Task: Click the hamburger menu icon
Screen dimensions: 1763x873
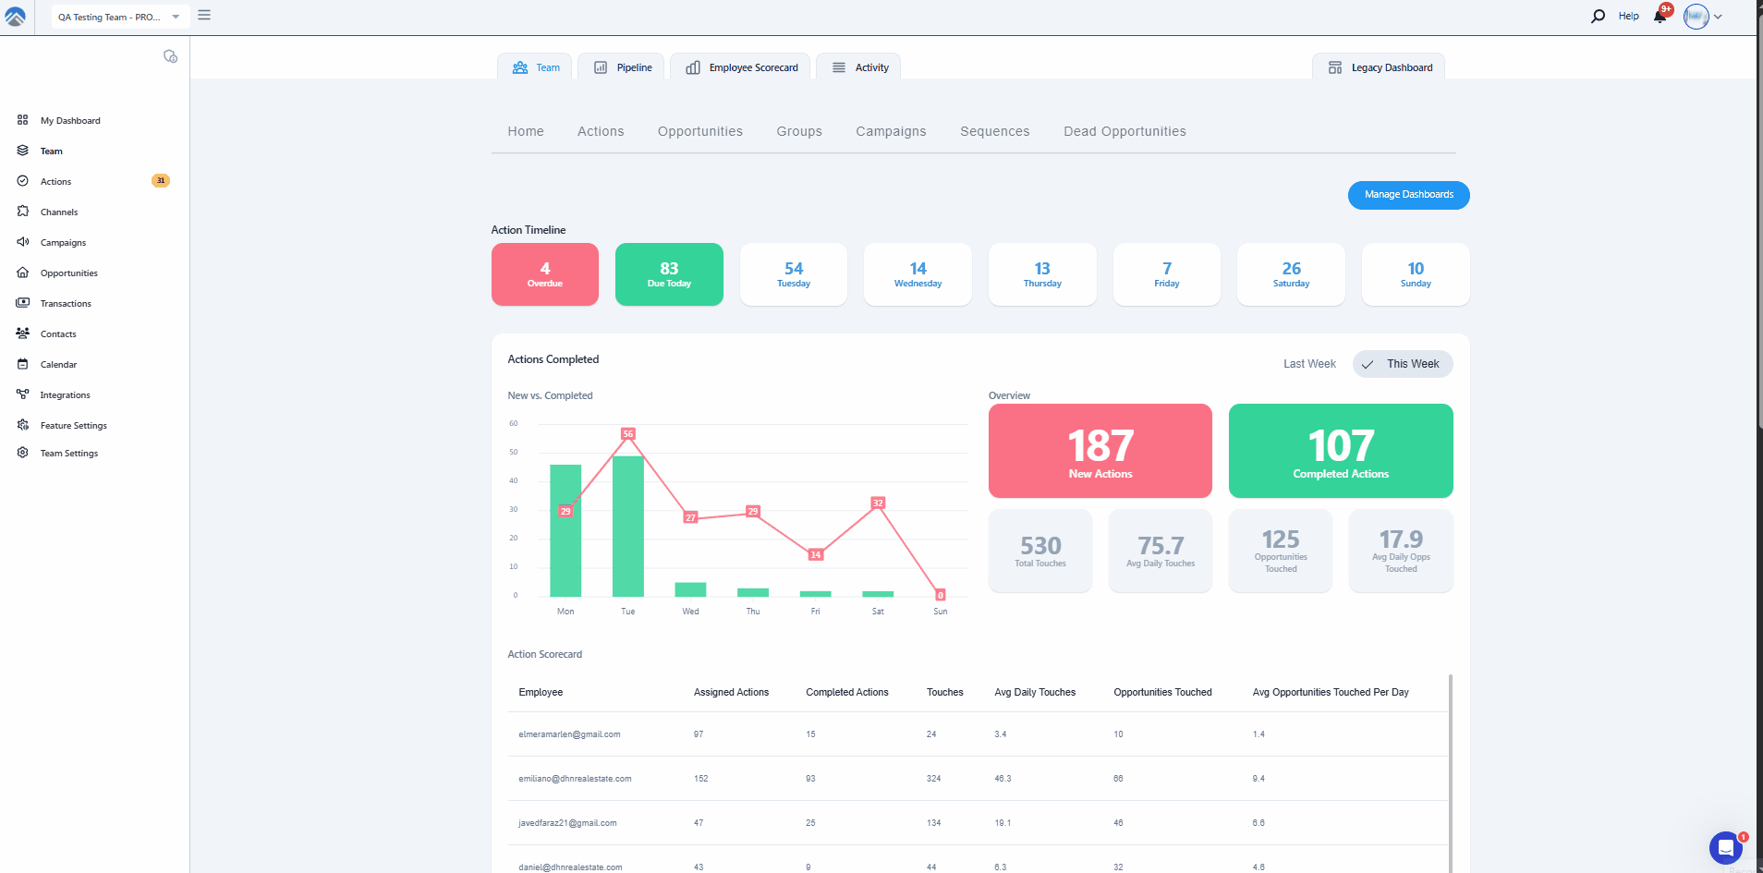Action: (x=204, y=16)
